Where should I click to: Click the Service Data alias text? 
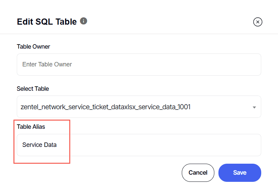coord(39,145)
